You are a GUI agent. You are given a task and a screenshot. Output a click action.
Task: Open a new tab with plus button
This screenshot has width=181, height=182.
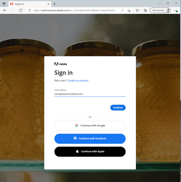pos(55,4)
